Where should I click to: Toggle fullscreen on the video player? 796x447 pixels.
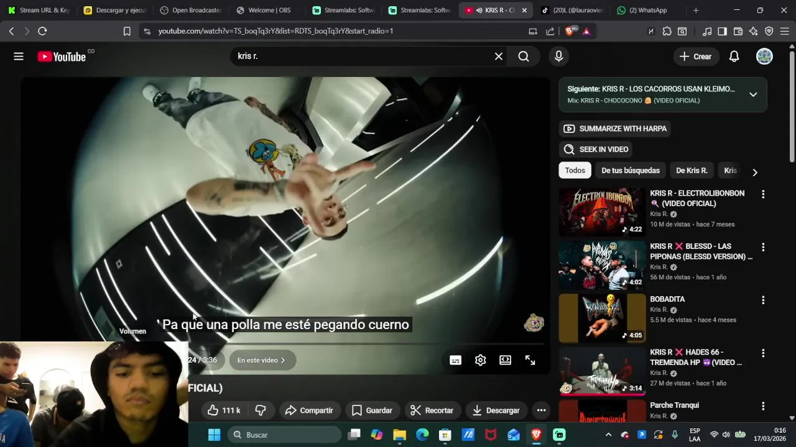530,360
